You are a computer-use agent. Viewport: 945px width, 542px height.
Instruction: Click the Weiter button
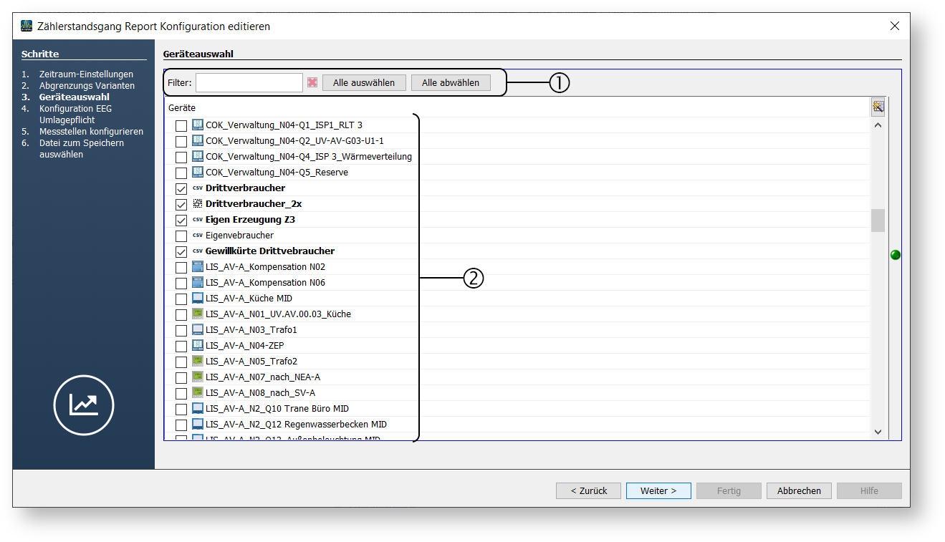point(658,490)
